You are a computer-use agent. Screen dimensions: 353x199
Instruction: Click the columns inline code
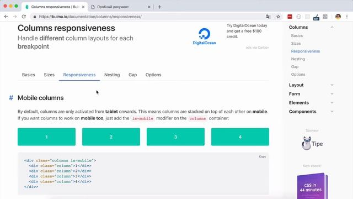point(197,118)
